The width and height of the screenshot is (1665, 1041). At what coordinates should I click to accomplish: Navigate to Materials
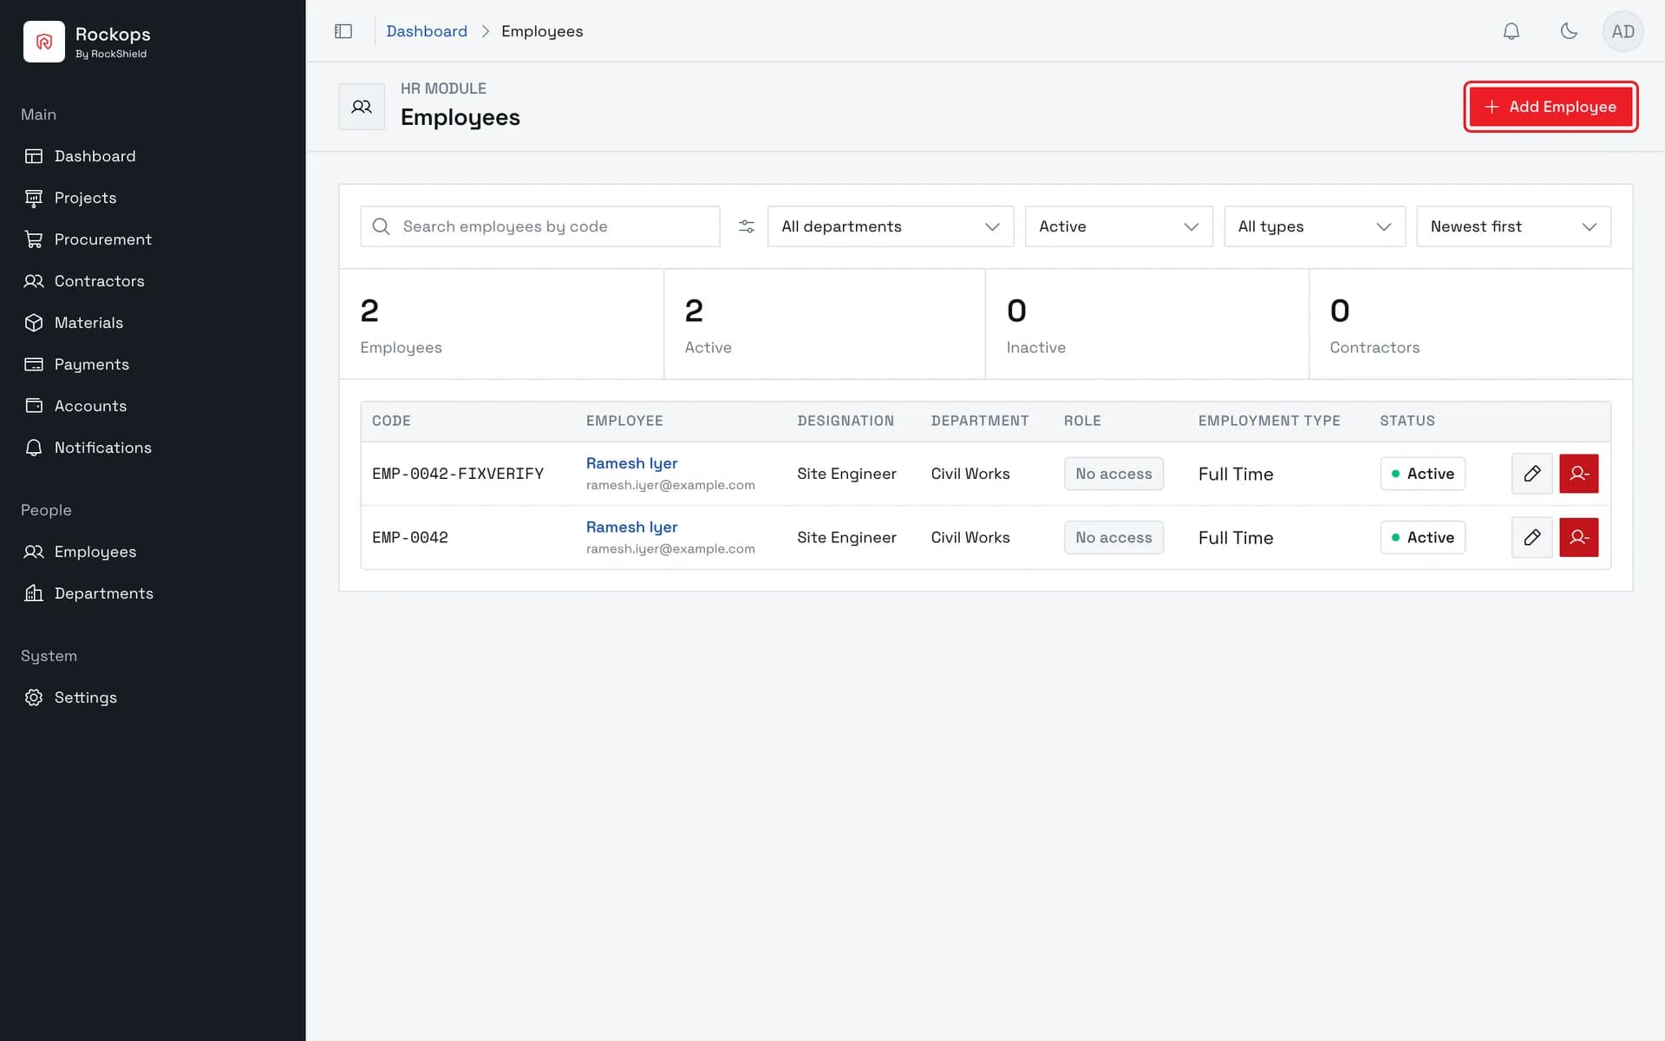(x=153, y=323)
